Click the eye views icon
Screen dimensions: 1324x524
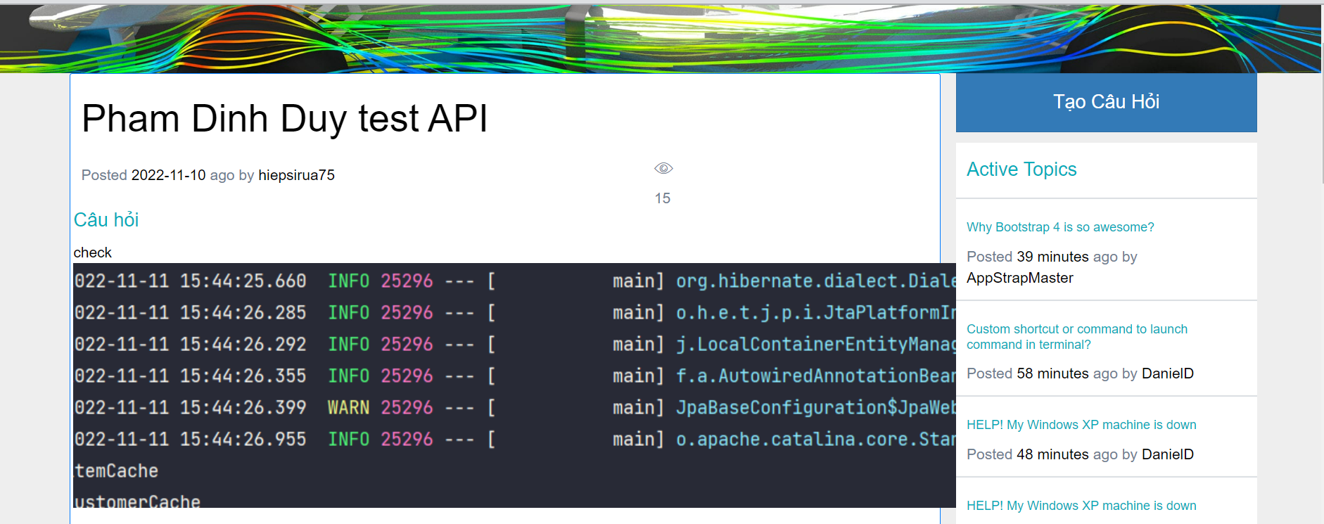663,168
